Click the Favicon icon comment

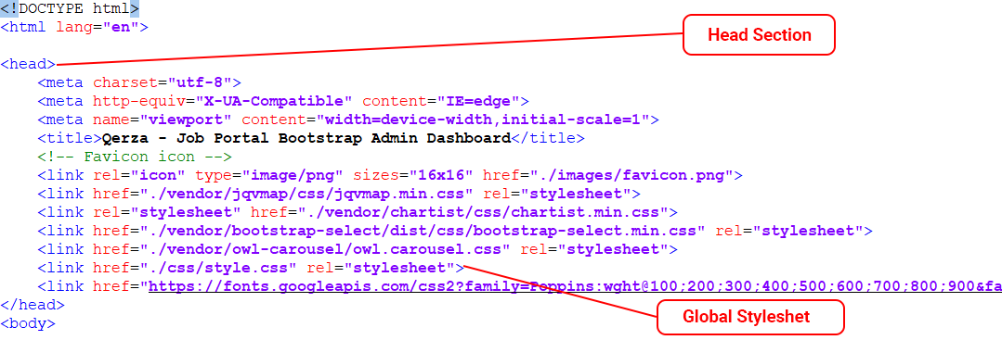pos(135,157)
